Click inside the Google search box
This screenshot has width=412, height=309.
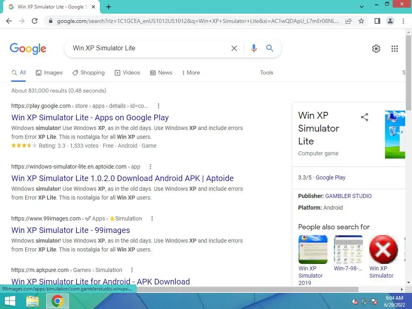[150, 48]
